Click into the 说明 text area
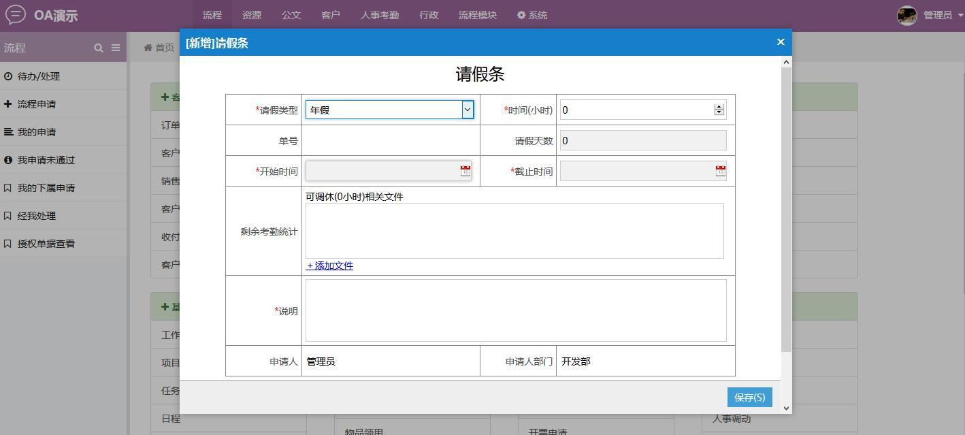This screenshot has width=965, height=435. click(515, 310)
